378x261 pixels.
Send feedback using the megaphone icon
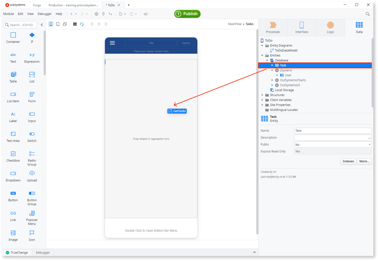click(145, 14)
